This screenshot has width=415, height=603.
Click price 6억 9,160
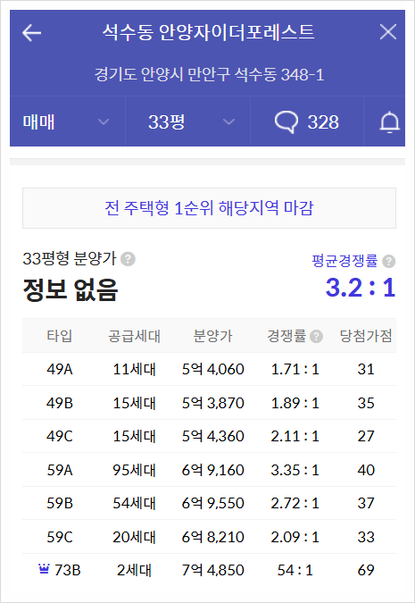[x=213, y=470]
